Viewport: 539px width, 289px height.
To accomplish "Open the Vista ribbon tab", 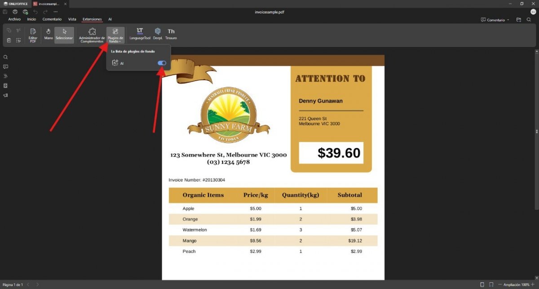I will [x=72, y=19].
